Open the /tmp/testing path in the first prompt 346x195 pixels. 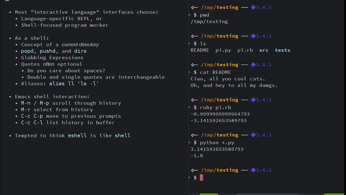coord(219,7)
